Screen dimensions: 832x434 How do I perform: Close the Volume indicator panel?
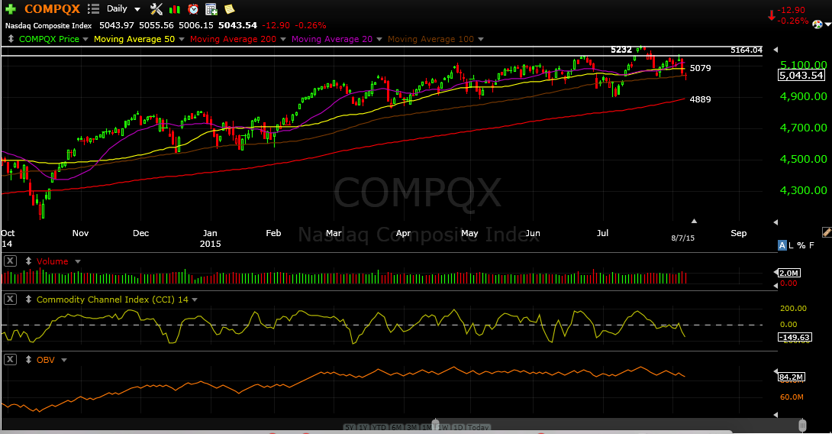pos(10,261)
